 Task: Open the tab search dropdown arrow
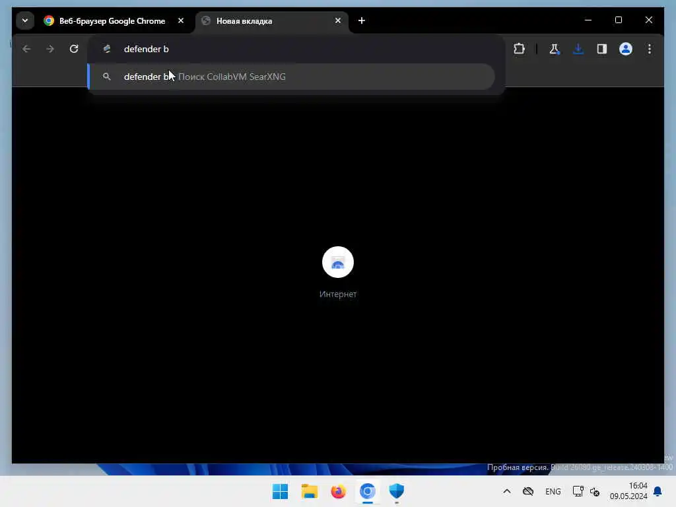[25, 20]
